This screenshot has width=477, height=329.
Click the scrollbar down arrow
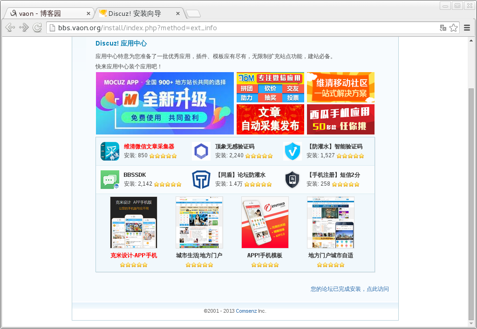[x=471, y=324]
